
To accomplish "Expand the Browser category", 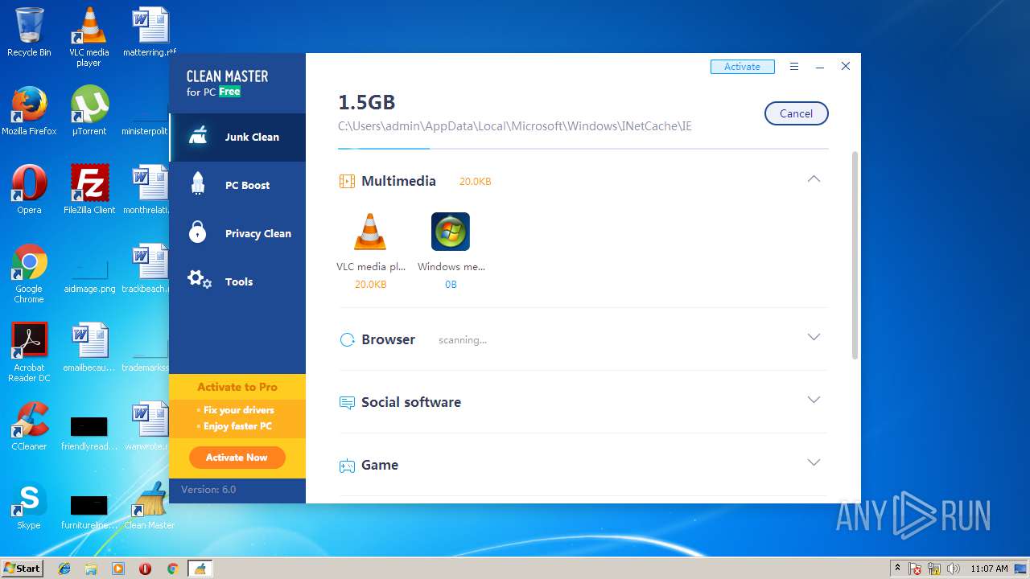I will (814, 337).
